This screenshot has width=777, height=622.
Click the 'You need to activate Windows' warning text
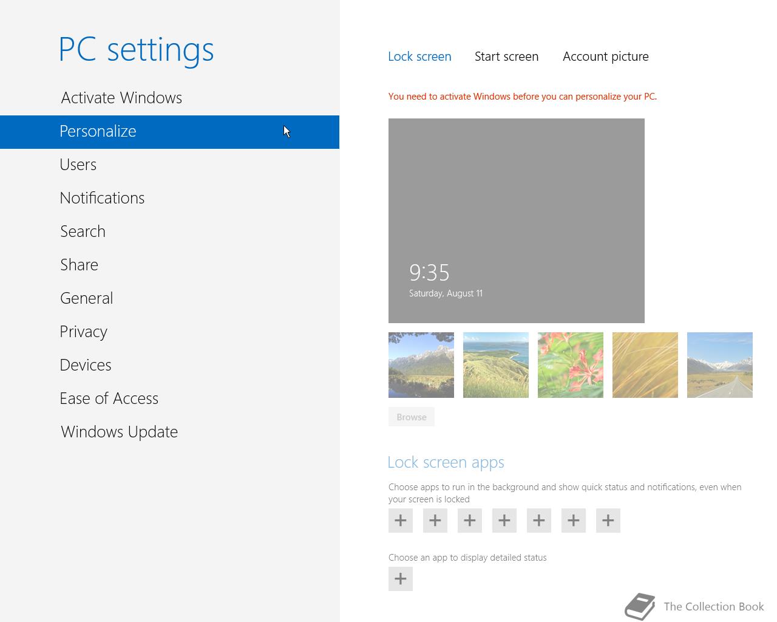[x=523, y=97]
